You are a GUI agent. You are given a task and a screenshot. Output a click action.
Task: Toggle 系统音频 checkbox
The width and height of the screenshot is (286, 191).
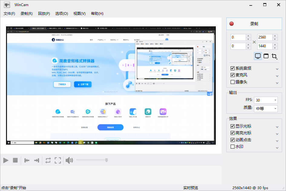pos(232,68)
